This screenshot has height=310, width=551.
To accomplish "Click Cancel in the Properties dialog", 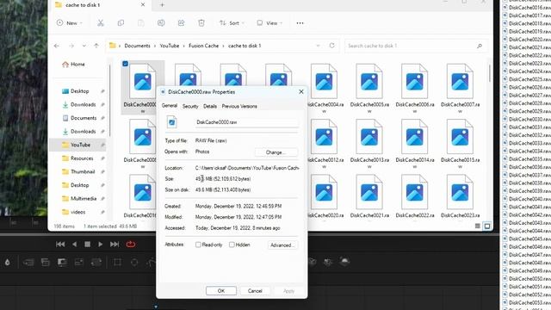I will coord(255,291).
